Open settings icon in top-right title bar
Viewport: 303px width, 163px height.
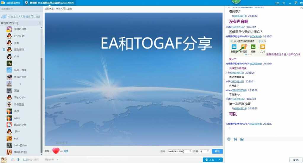pyautogui.click(x=283, y=3)
